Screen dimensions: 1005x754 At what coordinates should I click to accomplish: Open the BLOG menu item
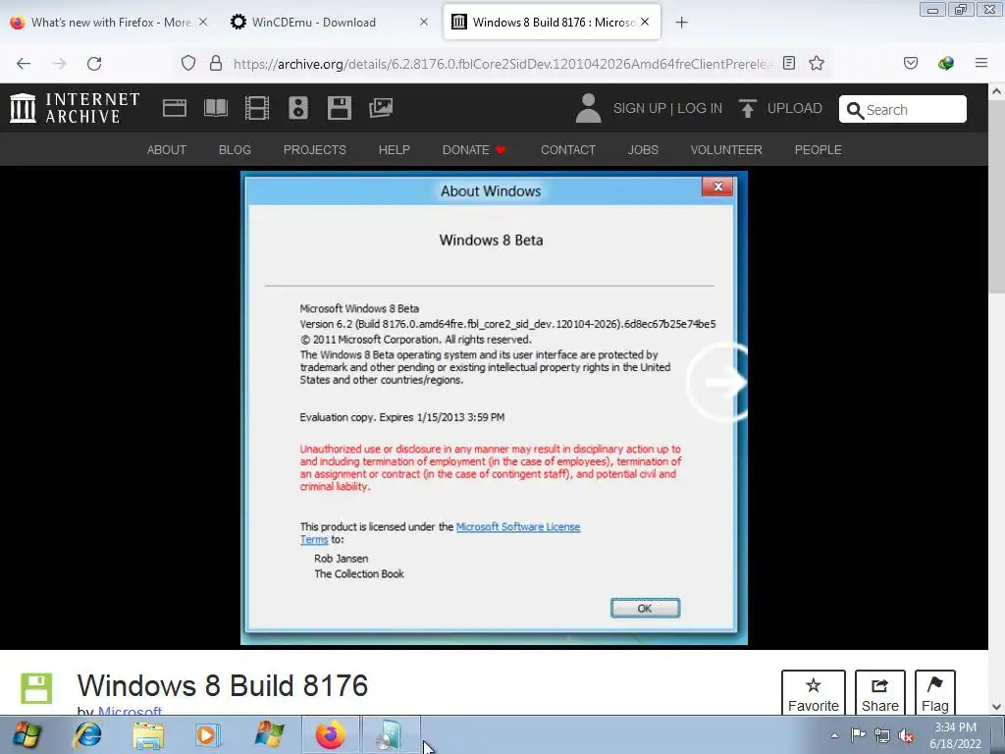tap(235, 150)
